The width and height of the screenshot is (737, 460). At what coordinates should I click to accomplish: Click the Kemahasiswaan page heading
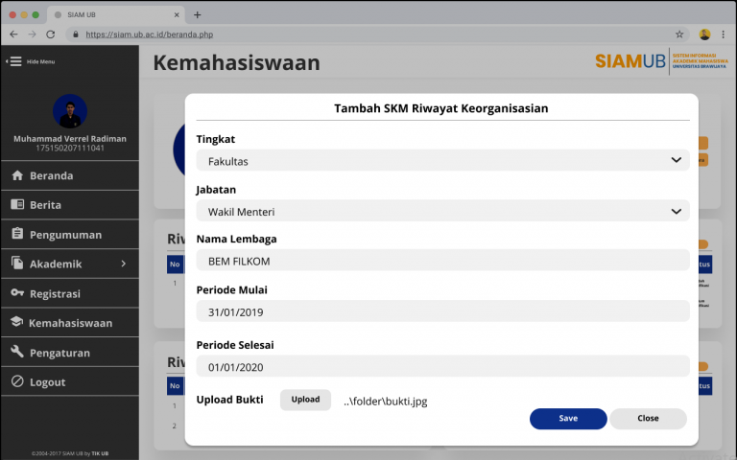pyautogui.click(x=236, y=63)
